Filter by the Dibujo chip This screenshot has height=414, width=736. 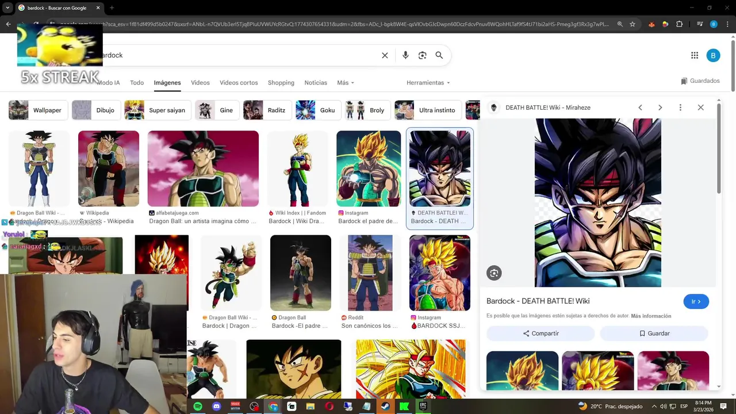(96, 110)
